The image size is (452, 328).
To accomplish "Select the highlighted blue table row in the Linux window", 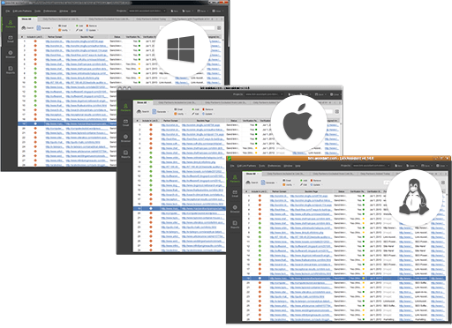I will pos(343,278).
